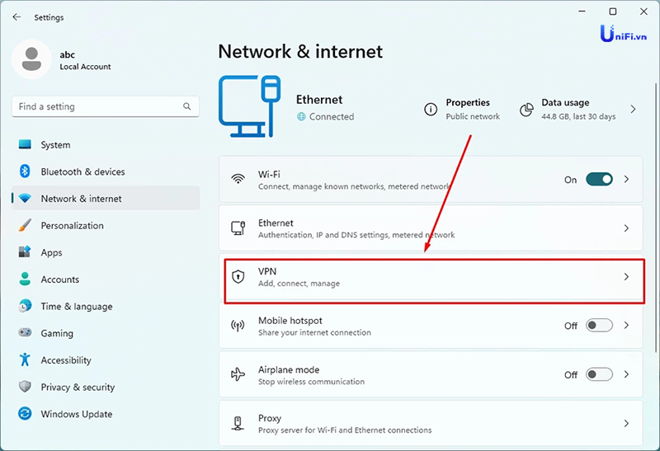Click the Network & internet Wi-Fi icon in sidebar
The height and width of the screenshot is (451, 660).
point(25,198)
